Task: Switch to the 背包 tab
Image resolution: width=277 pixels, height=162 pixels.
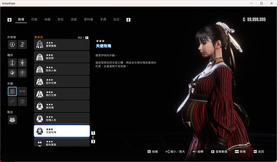Action: [60, 19]
